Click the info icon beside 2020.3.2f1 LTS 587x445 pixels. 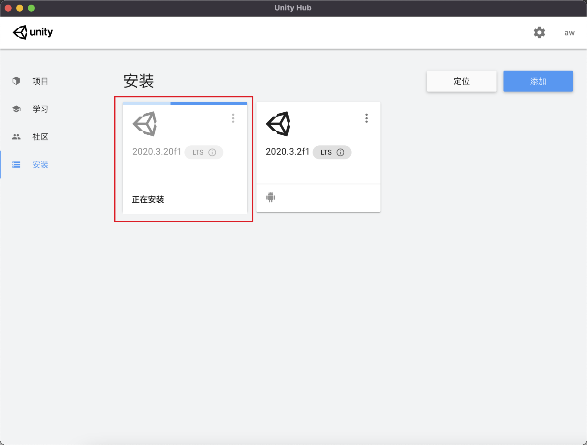(340, 152)
